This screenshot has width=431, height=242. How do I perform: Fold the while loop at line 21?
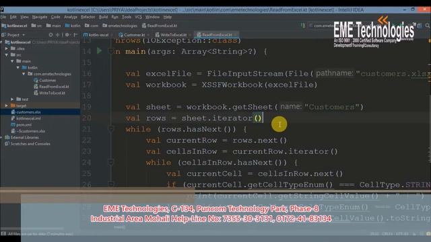[x=110, y=128]
